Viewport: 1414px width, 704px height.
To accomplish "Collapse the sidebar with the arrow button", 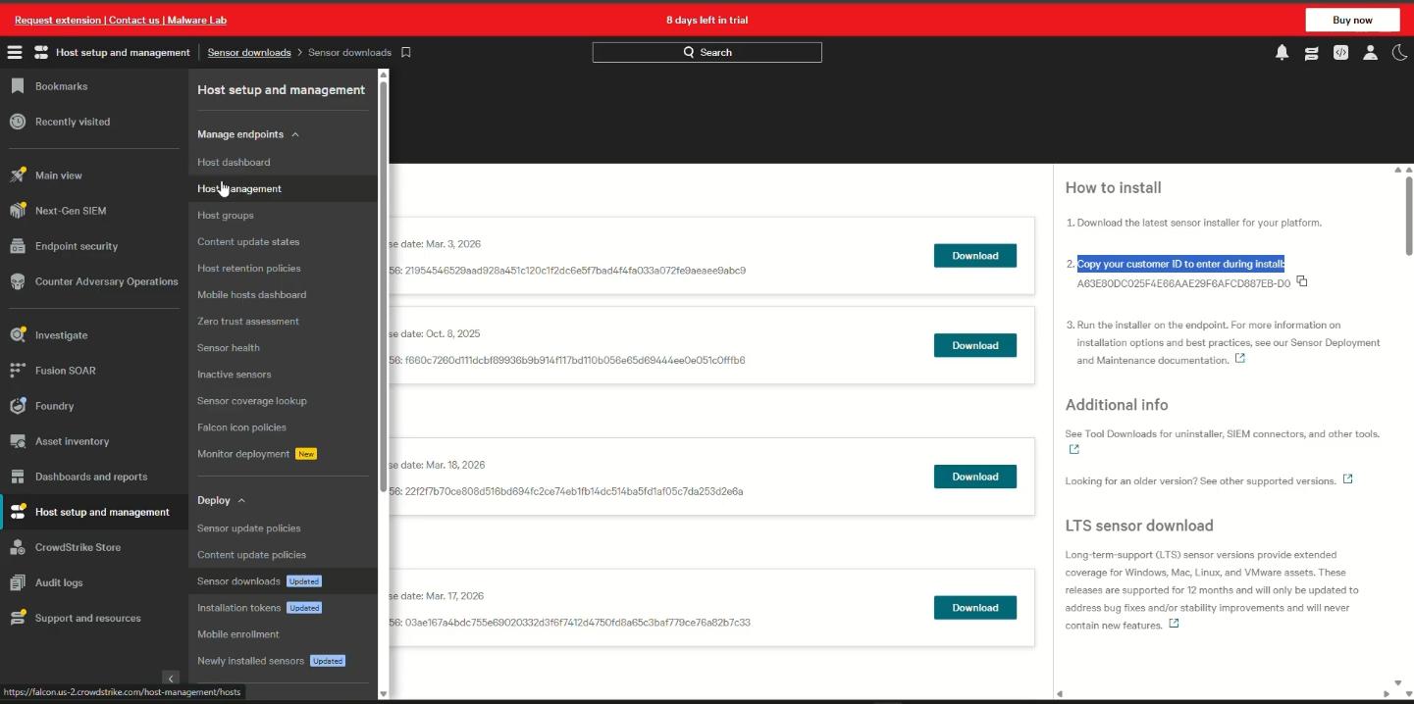I will (x=171, y=679).
